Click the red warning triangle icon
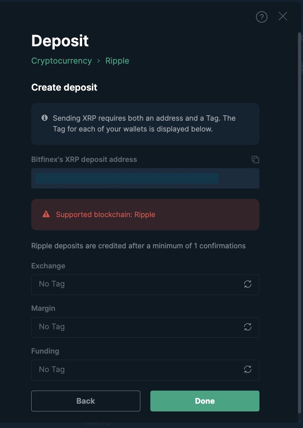This screenshot has width=303, height=428. coord(46,214)
